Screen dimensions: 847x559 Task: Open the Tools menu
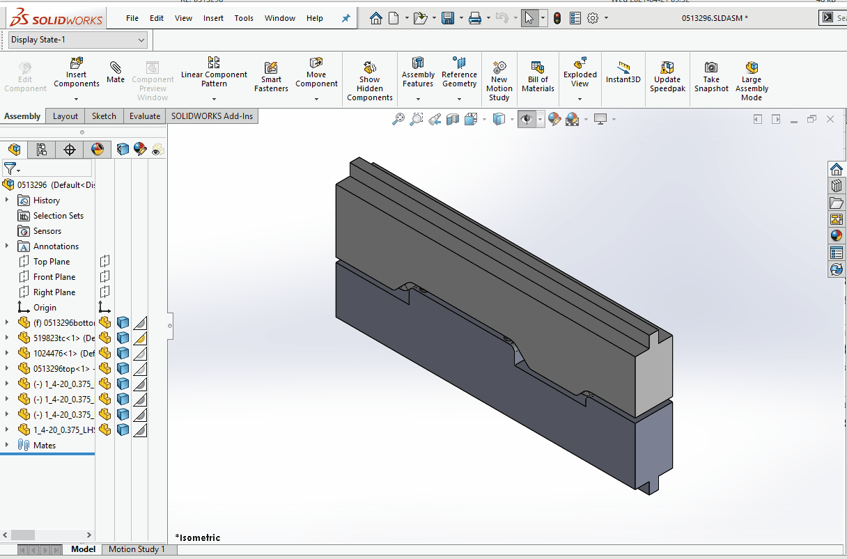pyautogui.click(x=244, y=18)
